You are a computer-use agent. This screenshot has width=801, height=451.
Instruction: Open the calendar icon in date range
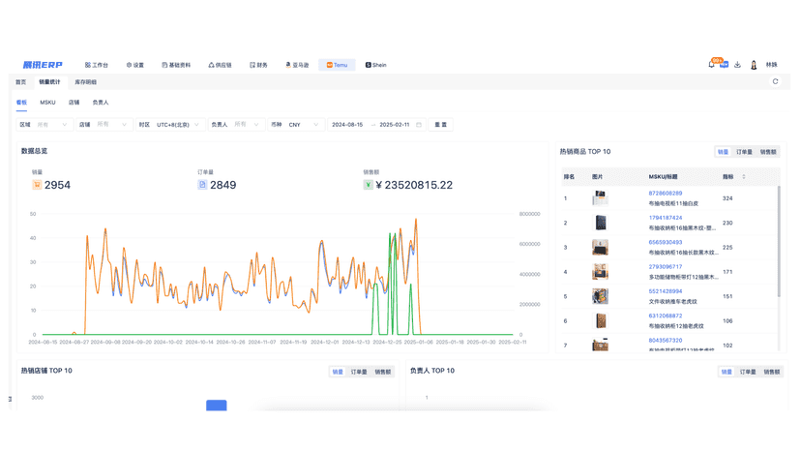click(419, 125)
